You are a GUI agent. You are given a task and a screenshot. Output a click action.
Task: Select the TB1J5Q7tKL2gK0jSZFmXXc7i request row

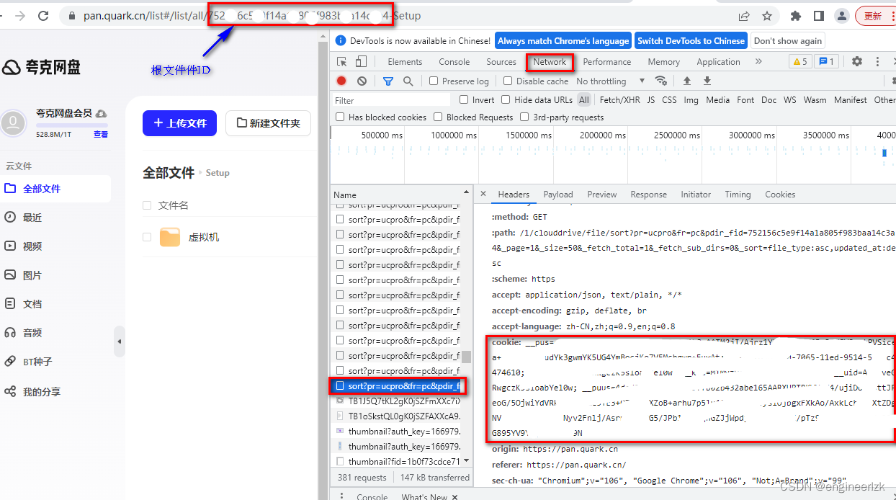(x=396, y=401)
